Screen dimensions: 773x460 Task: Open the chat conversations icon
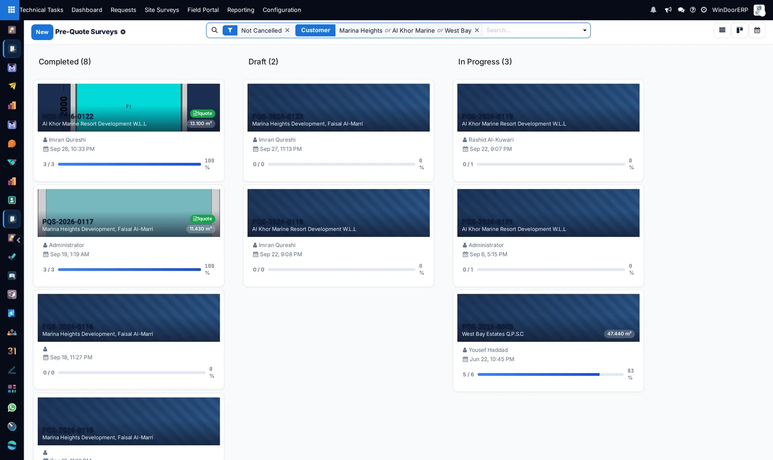click(681, 10)
